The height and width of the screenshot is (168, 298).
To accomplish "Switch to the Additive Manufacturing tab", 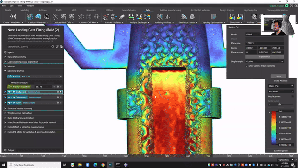I will pyautogui.click(x=170, y=10).
